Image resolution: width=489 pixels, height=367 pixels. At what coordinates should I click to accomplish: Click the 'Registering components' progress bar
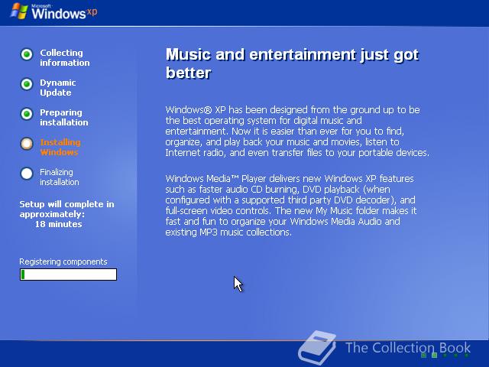(x=68, y=274)
